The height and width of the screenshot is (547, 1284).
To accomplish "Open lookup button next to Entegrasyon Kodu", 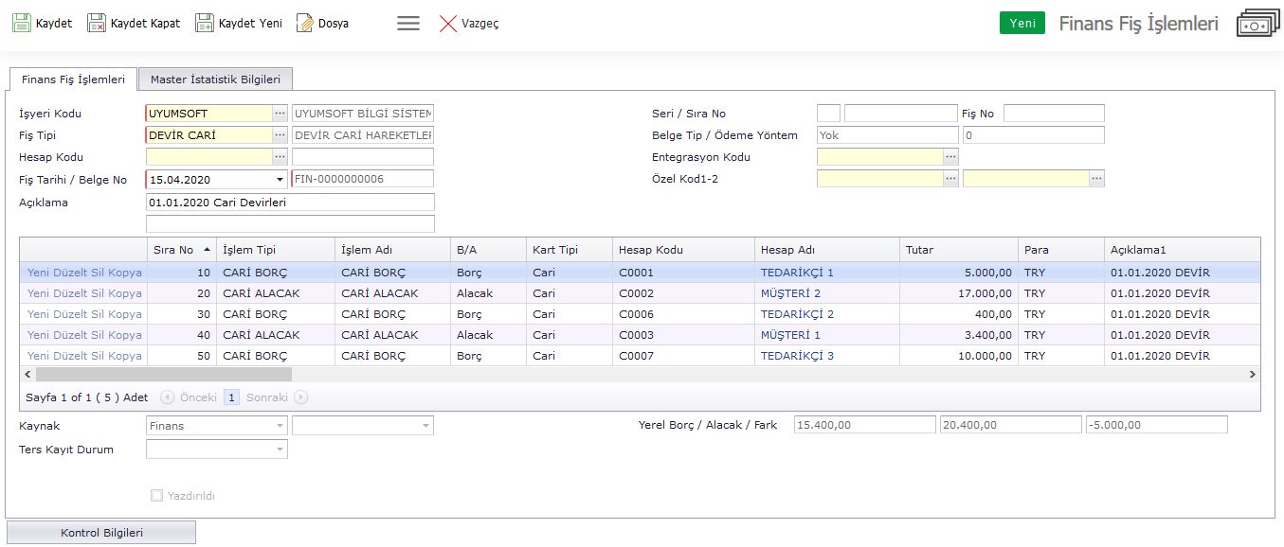I will 950,157.
